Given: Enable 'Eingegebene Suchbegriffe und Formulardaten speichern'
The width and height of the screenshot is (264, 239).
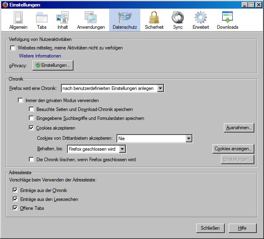Looking at the screenshot, I should [31, 118].
